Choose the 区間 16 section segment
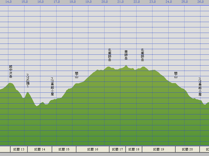The image size is (209, 156). [93, 149]
